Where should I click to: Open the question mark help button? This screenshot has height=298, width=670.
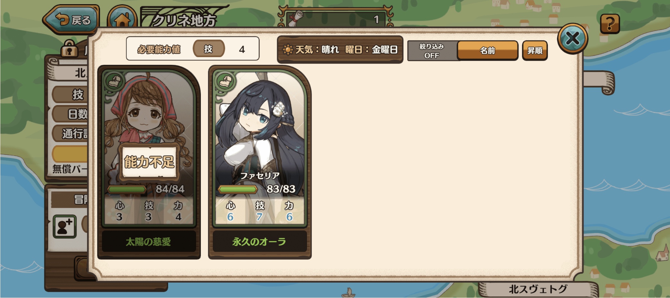(x=610, y=23)
